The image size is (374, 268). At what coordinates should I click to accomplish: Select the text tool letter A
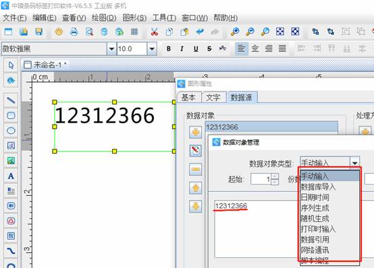11,176
